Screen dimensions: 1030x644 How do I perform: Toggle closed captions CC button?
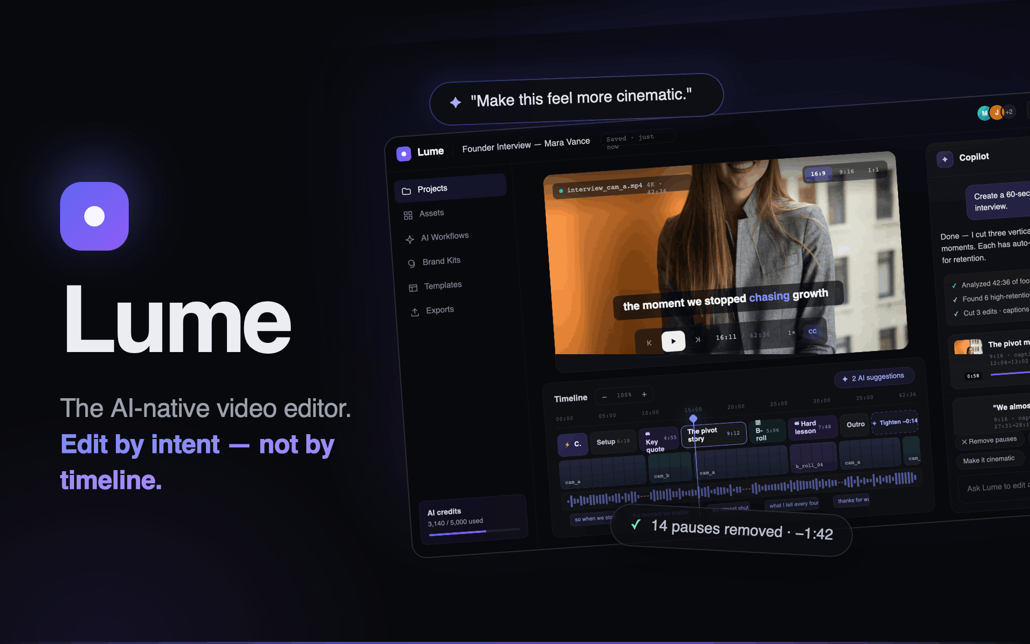tap(812, 332)
